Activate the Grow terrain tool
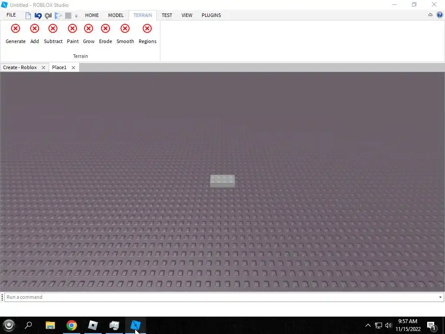Screen dimensions: 445x334 89,34
